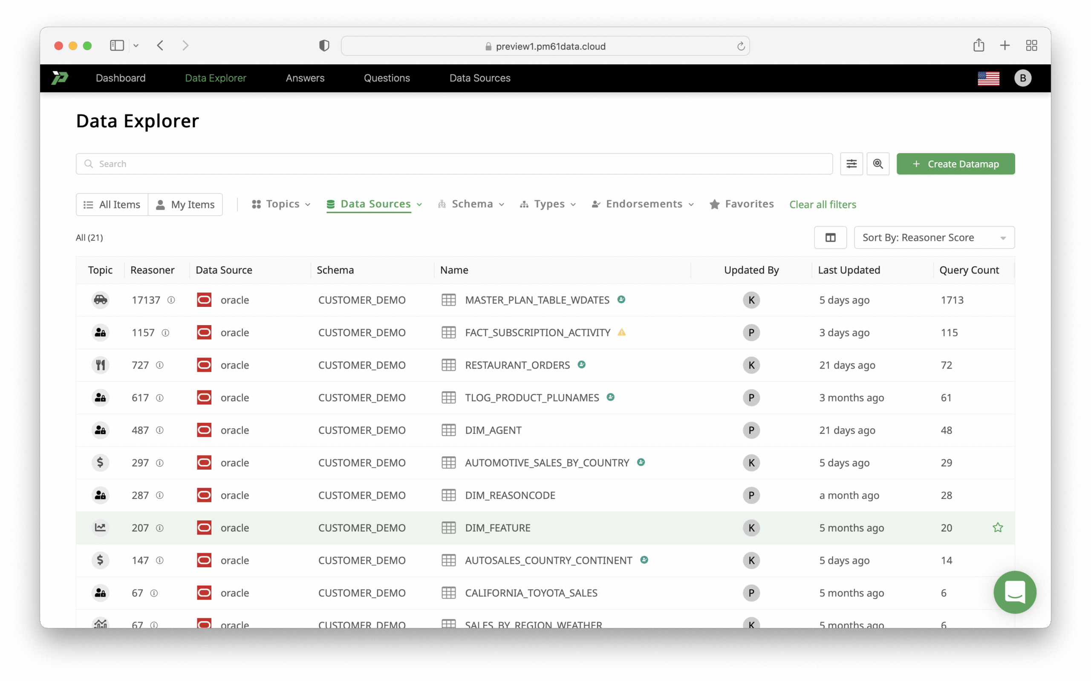Click the US flag language icon
1091x681 pixels.
[x=988, y=78]
